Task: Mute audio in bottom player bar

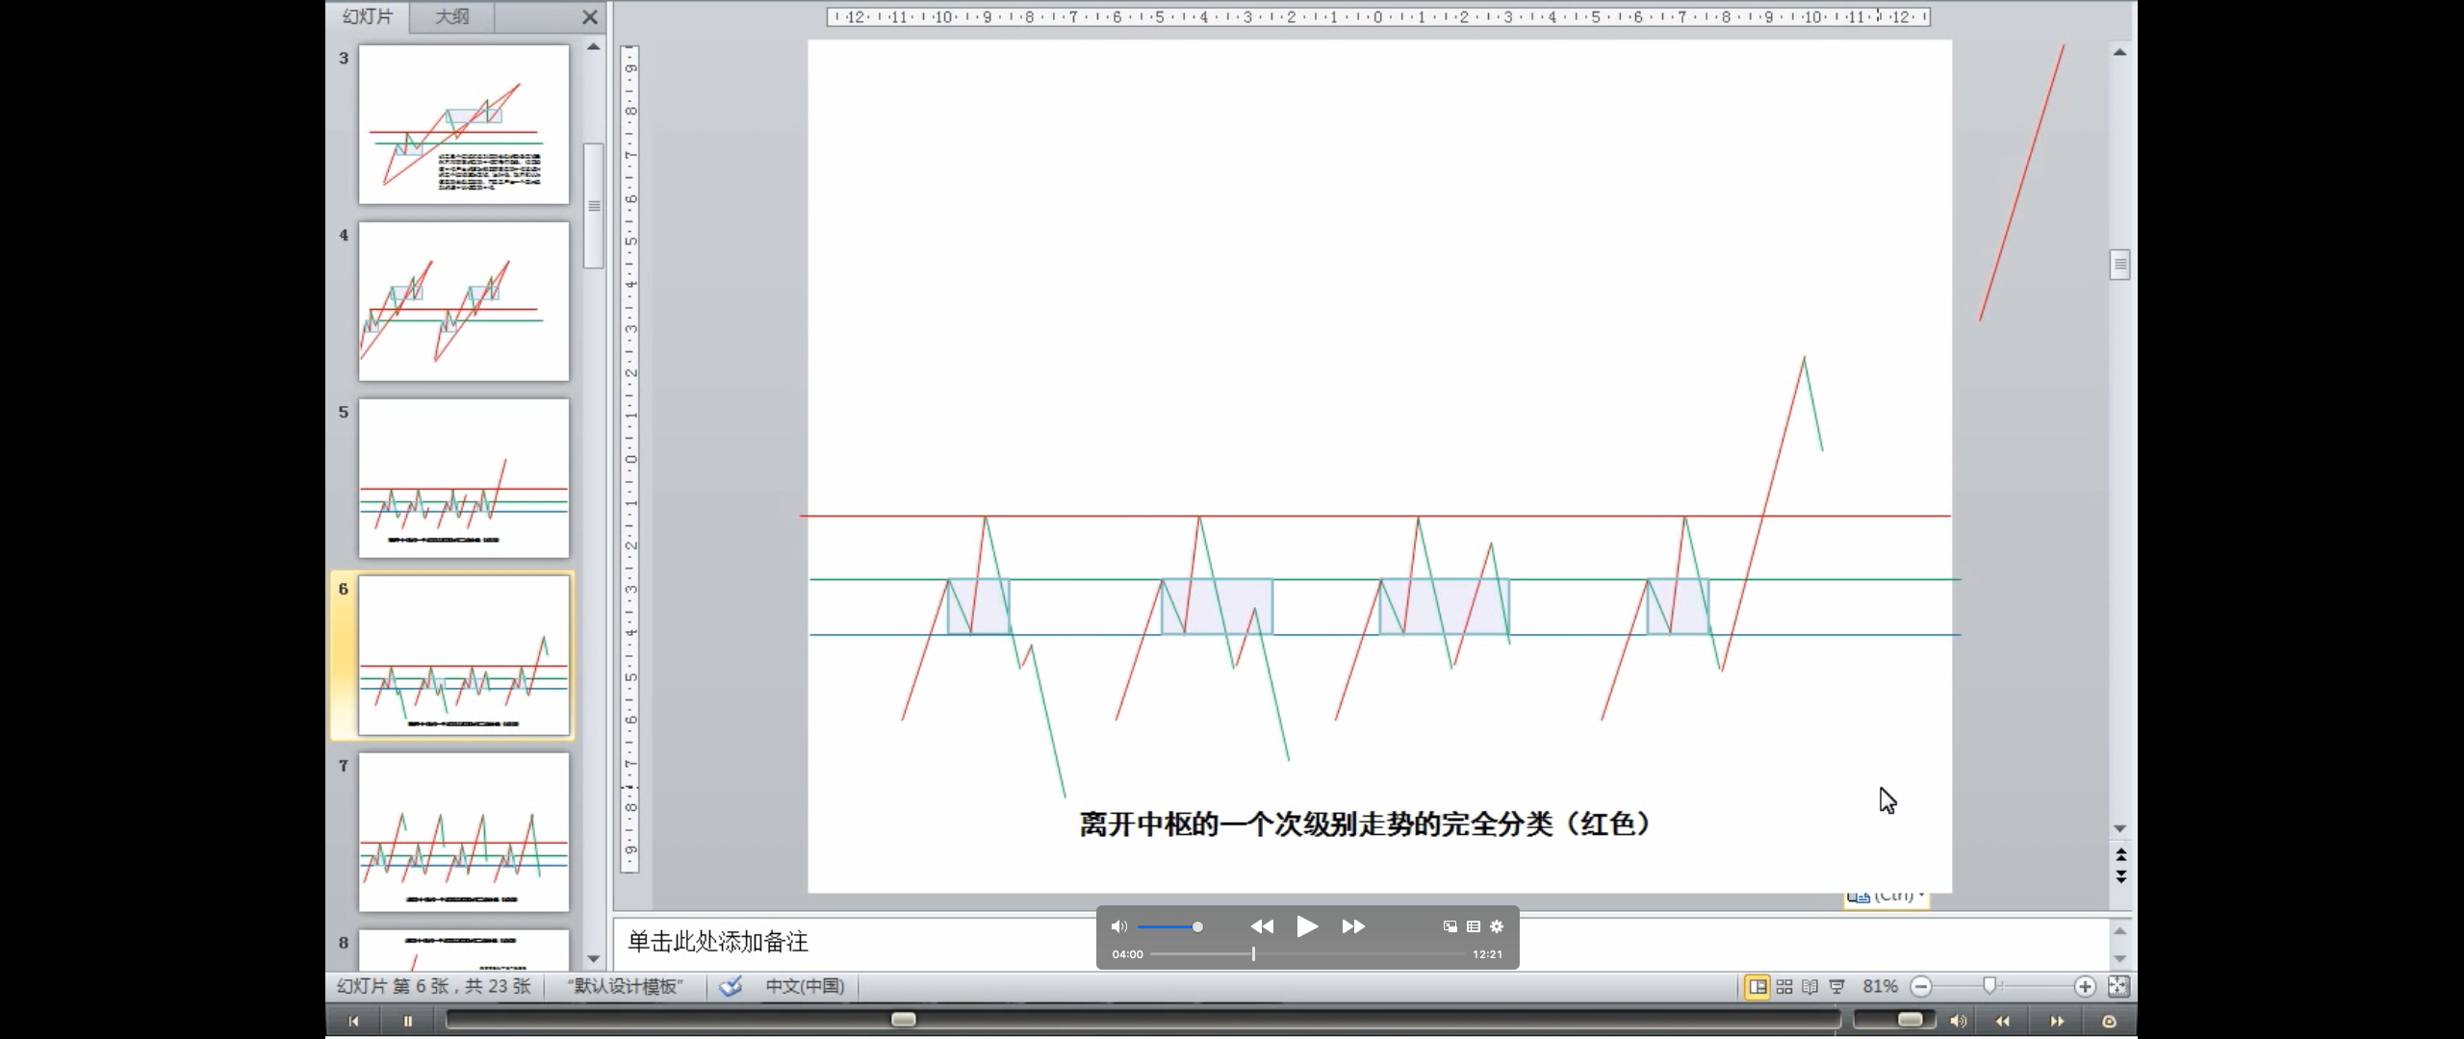Action: (x=1958, y=1021)
